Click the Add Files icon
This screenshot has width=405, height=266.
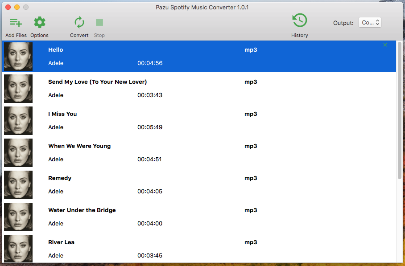(16, 23)
